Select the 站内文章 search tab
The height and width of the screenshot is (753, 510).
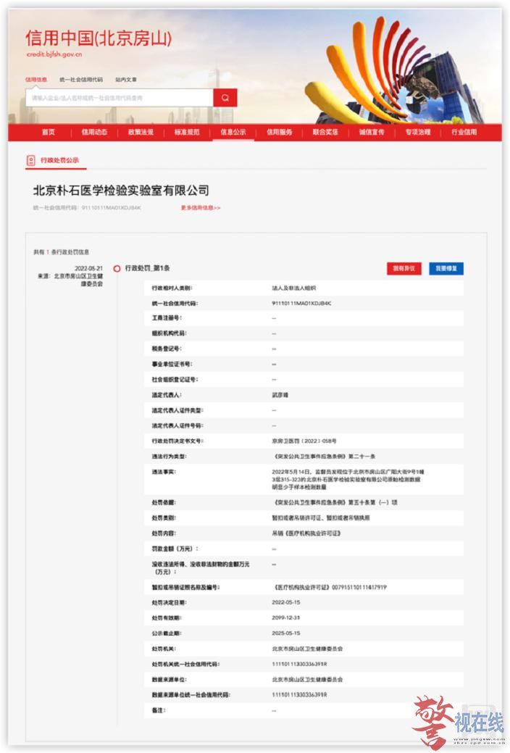[x=126, y=80]
